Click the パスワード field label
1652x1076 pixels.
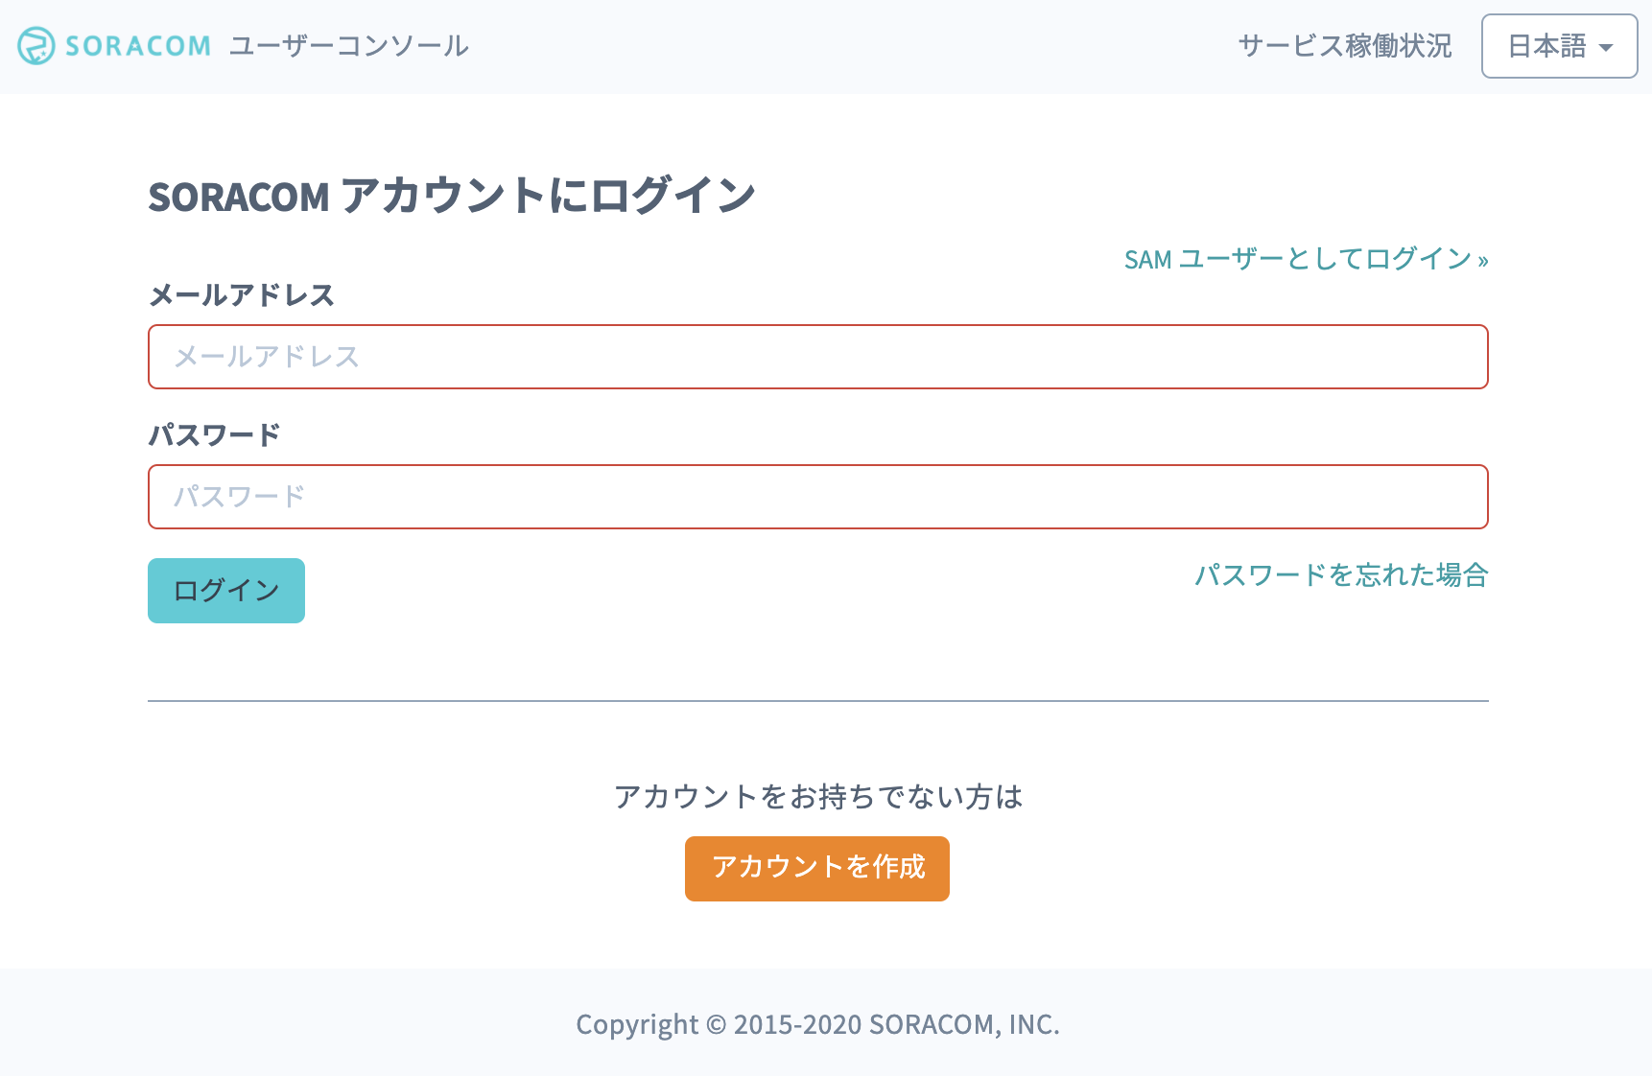click(x=214, y=435)
